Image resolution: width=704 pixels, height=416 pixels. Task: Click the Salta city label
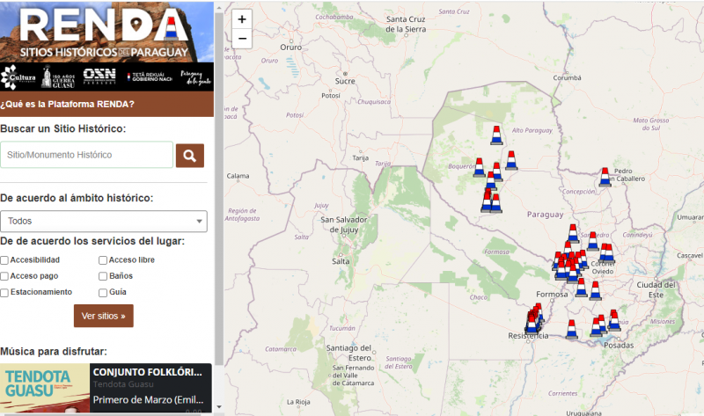point(341,261)
